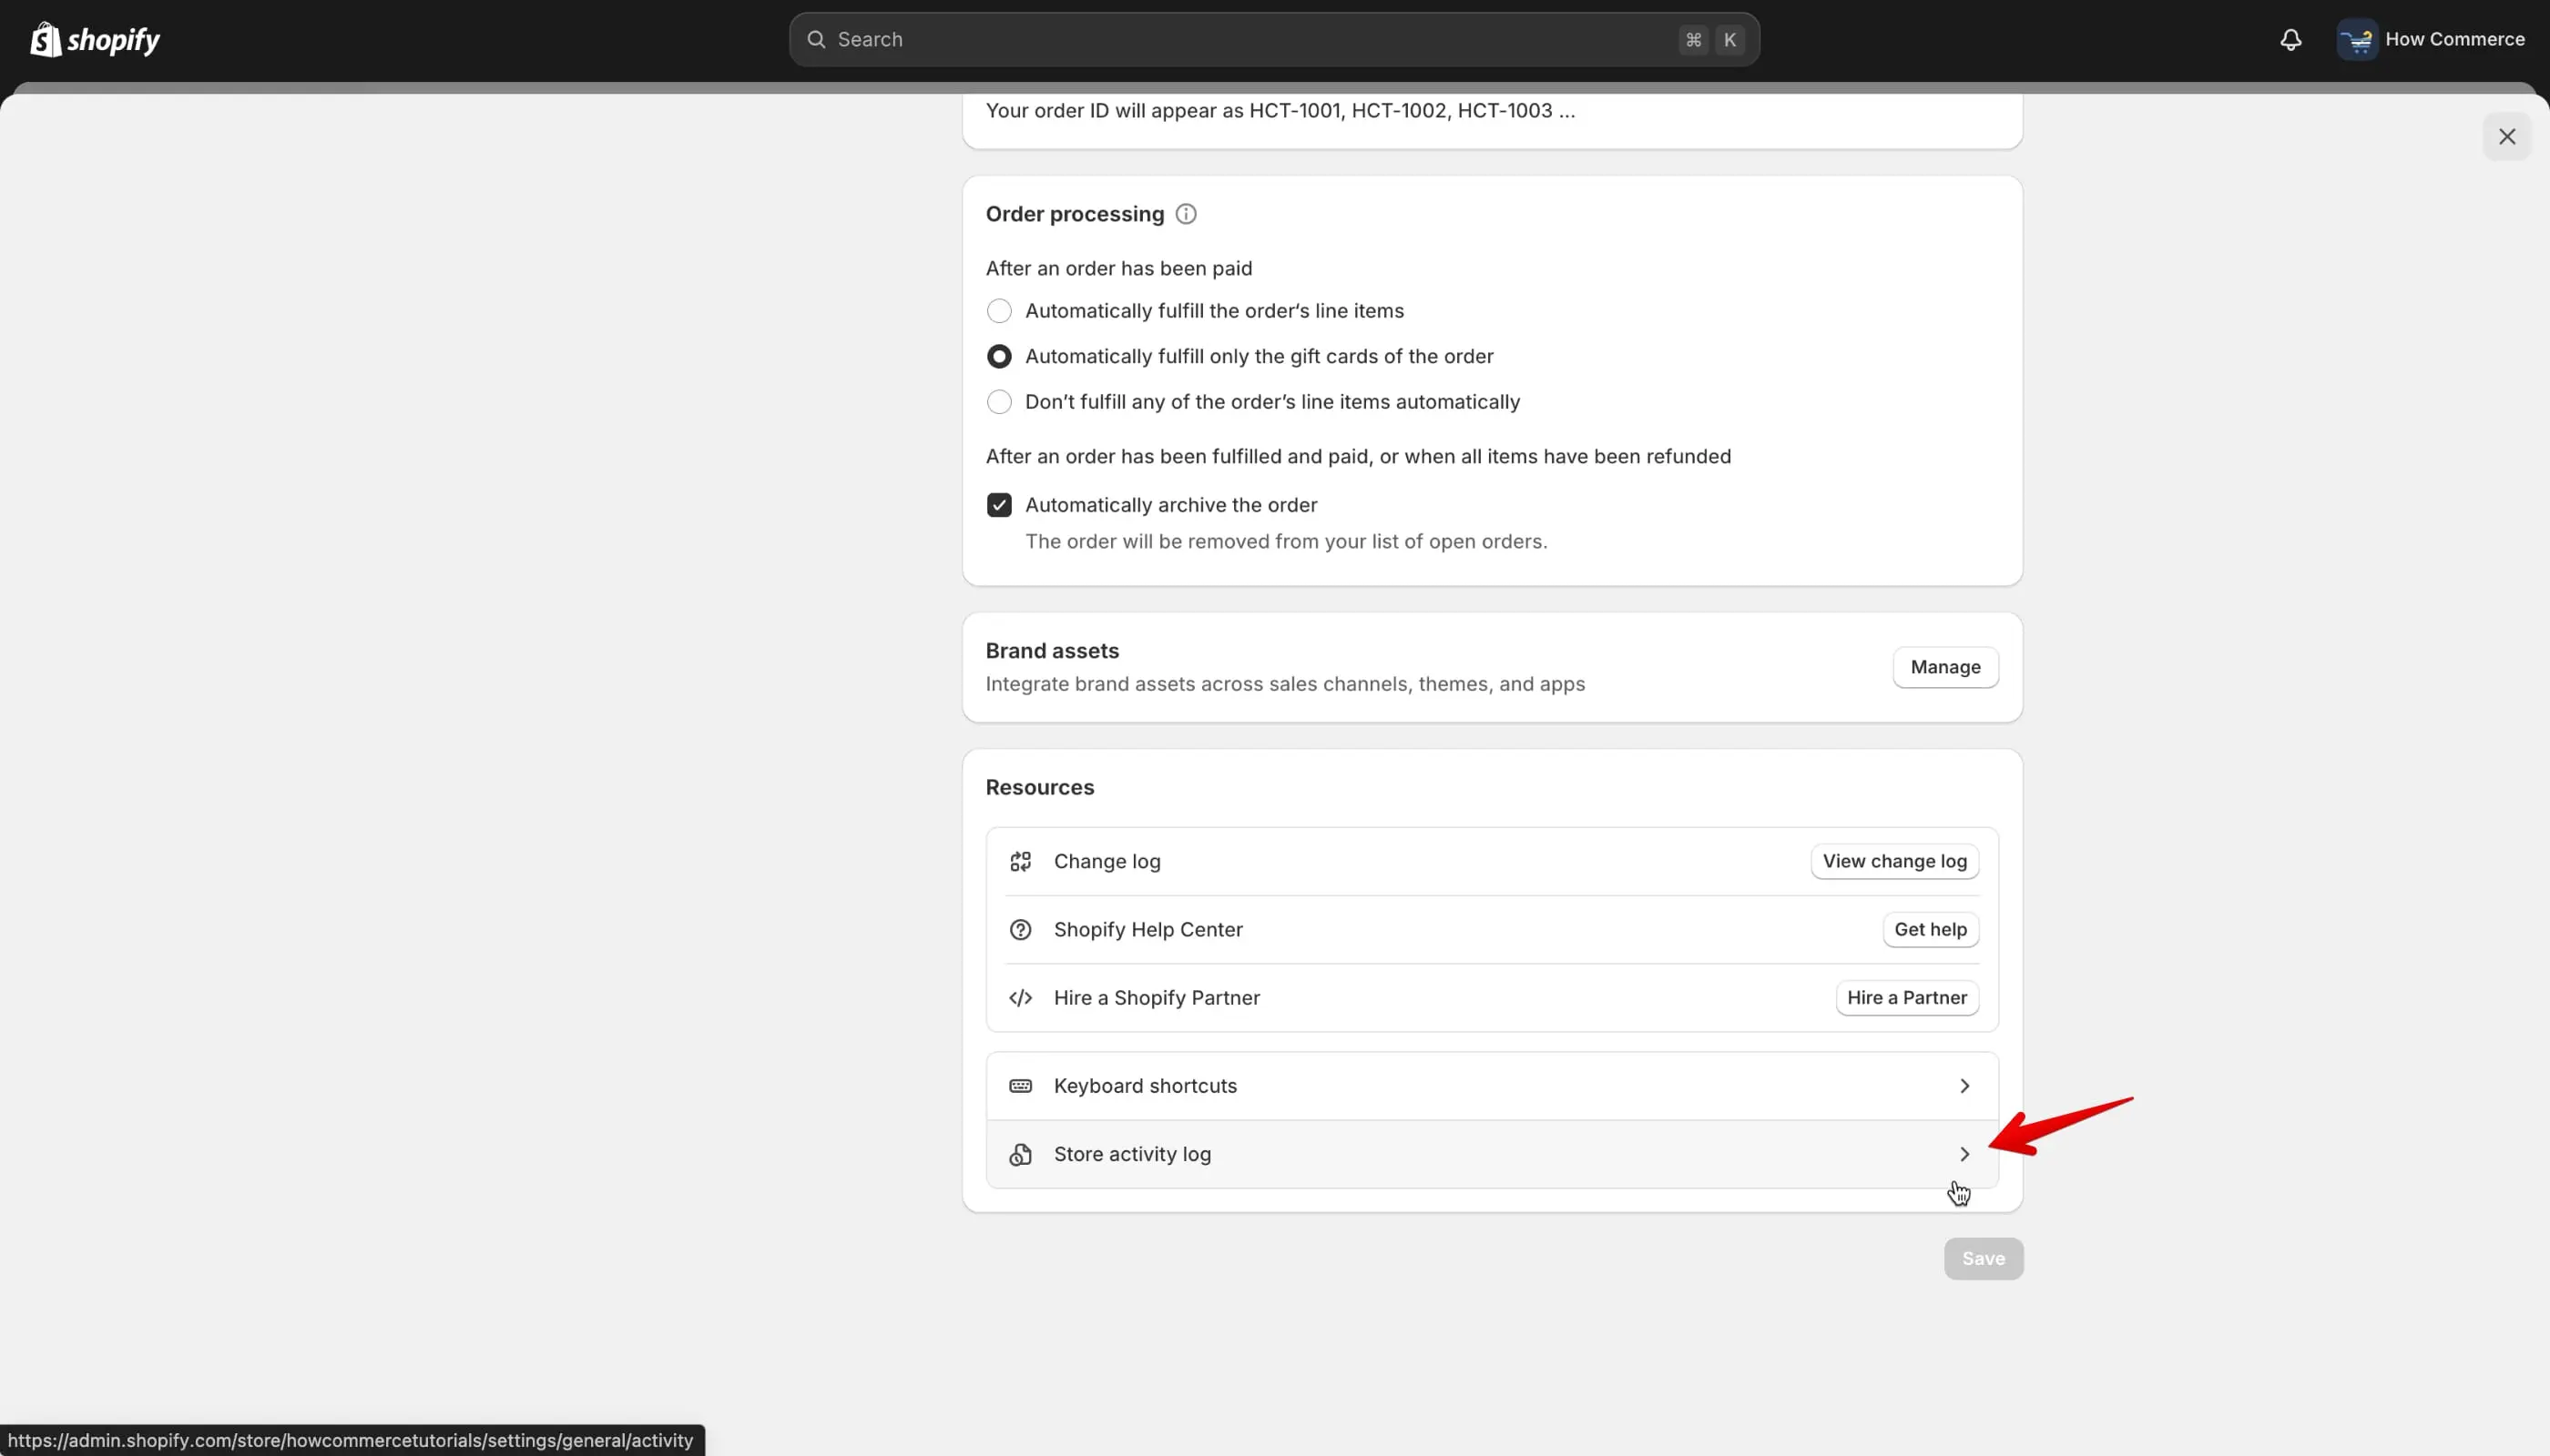This screenshot has height=1456, width=2550.
Task: Open Store activity log via its chevron
Action: click(1963, 1154)
